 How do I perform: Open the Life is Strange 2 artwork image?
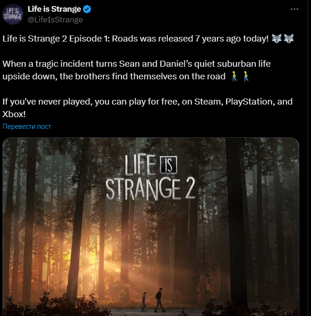click(x=151, y=226)
